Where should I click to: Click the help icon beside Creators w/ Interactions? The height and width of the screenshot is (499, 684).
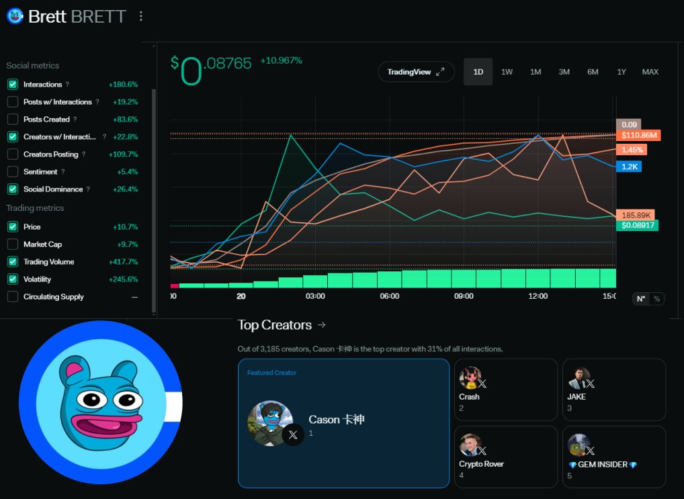point(104,137)
